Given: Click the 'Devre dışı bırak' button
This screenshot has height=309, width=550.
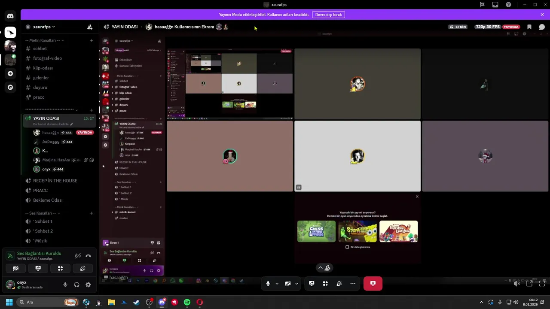Looking at the screenshot, I should (328, 15).
